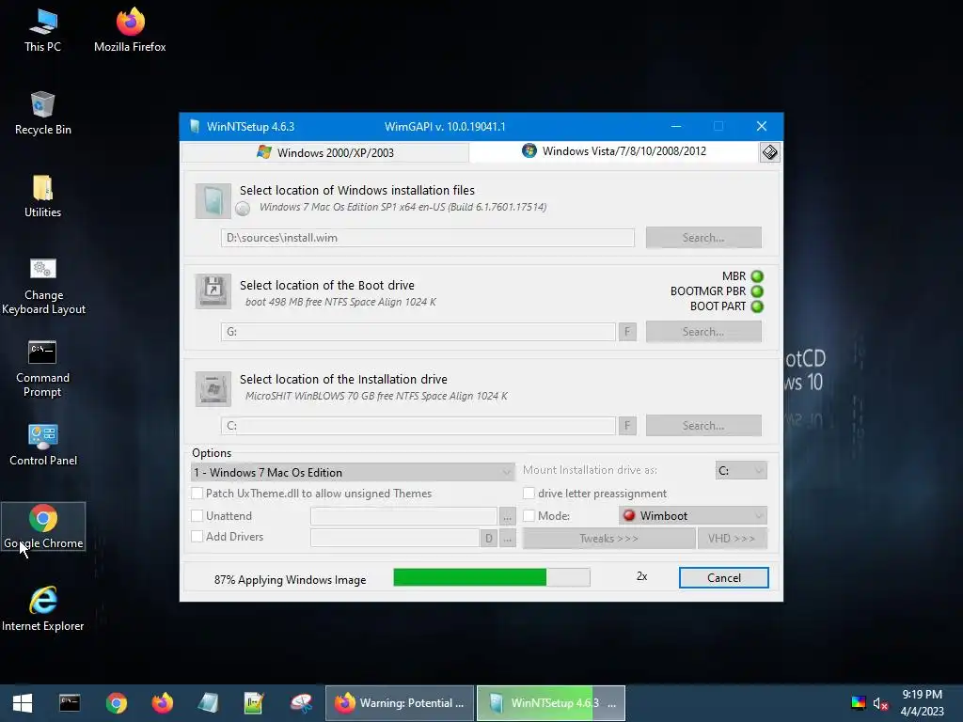Enable Patch UxTheme.dll checkbox

tap(197, 493)
